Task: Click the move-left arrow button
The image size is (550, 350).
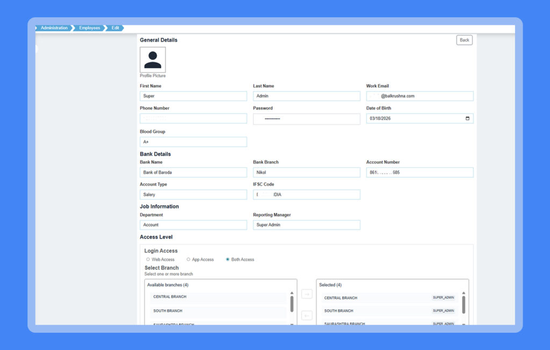Action: coord(307,316)
